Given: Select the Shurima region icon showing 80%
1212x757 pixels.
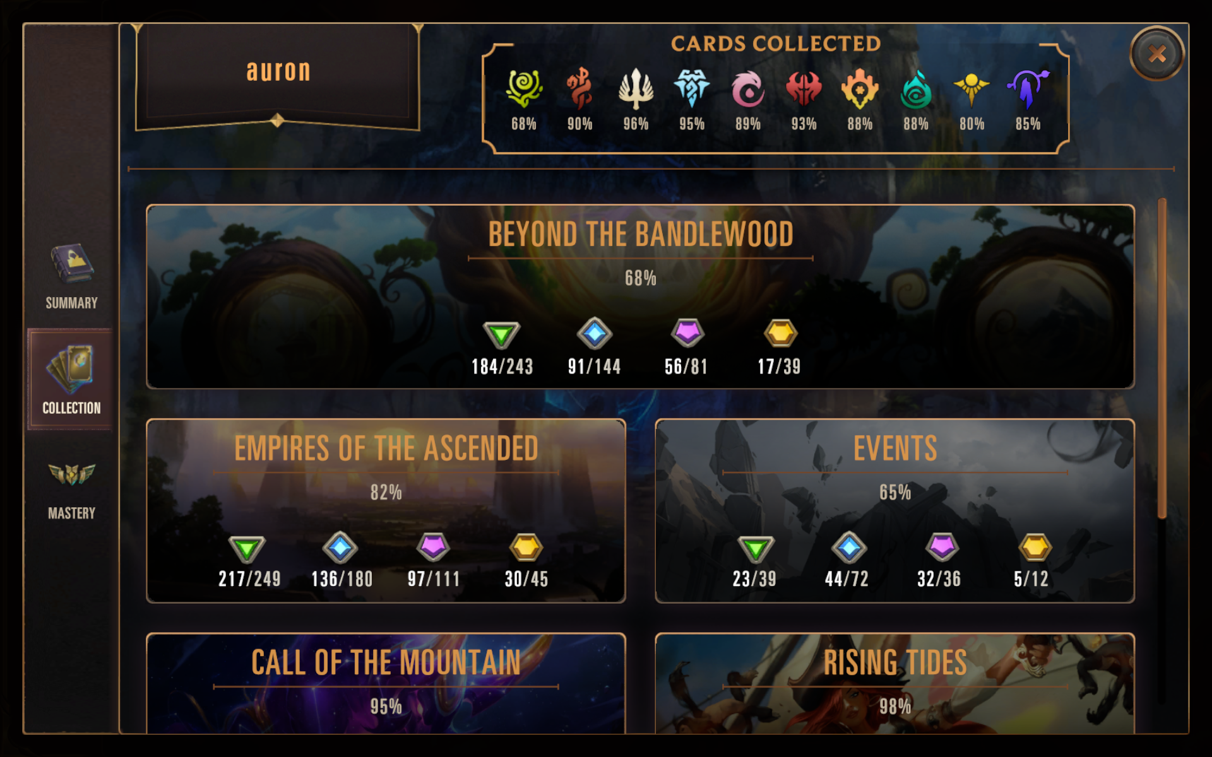Looking at the screenshot, I should (971, 89).
